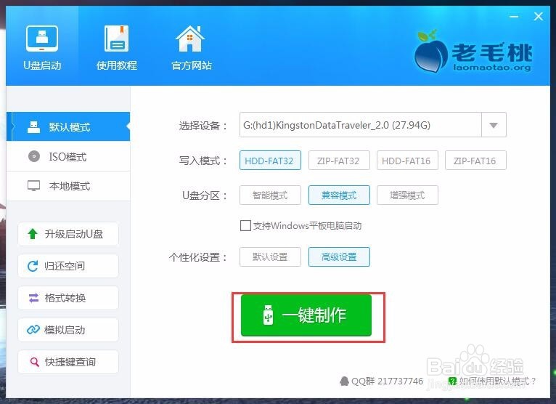Click the USB stick icon on 一键制作
The width and height of the screenshot is (556, 404).
tap(269, 315)
